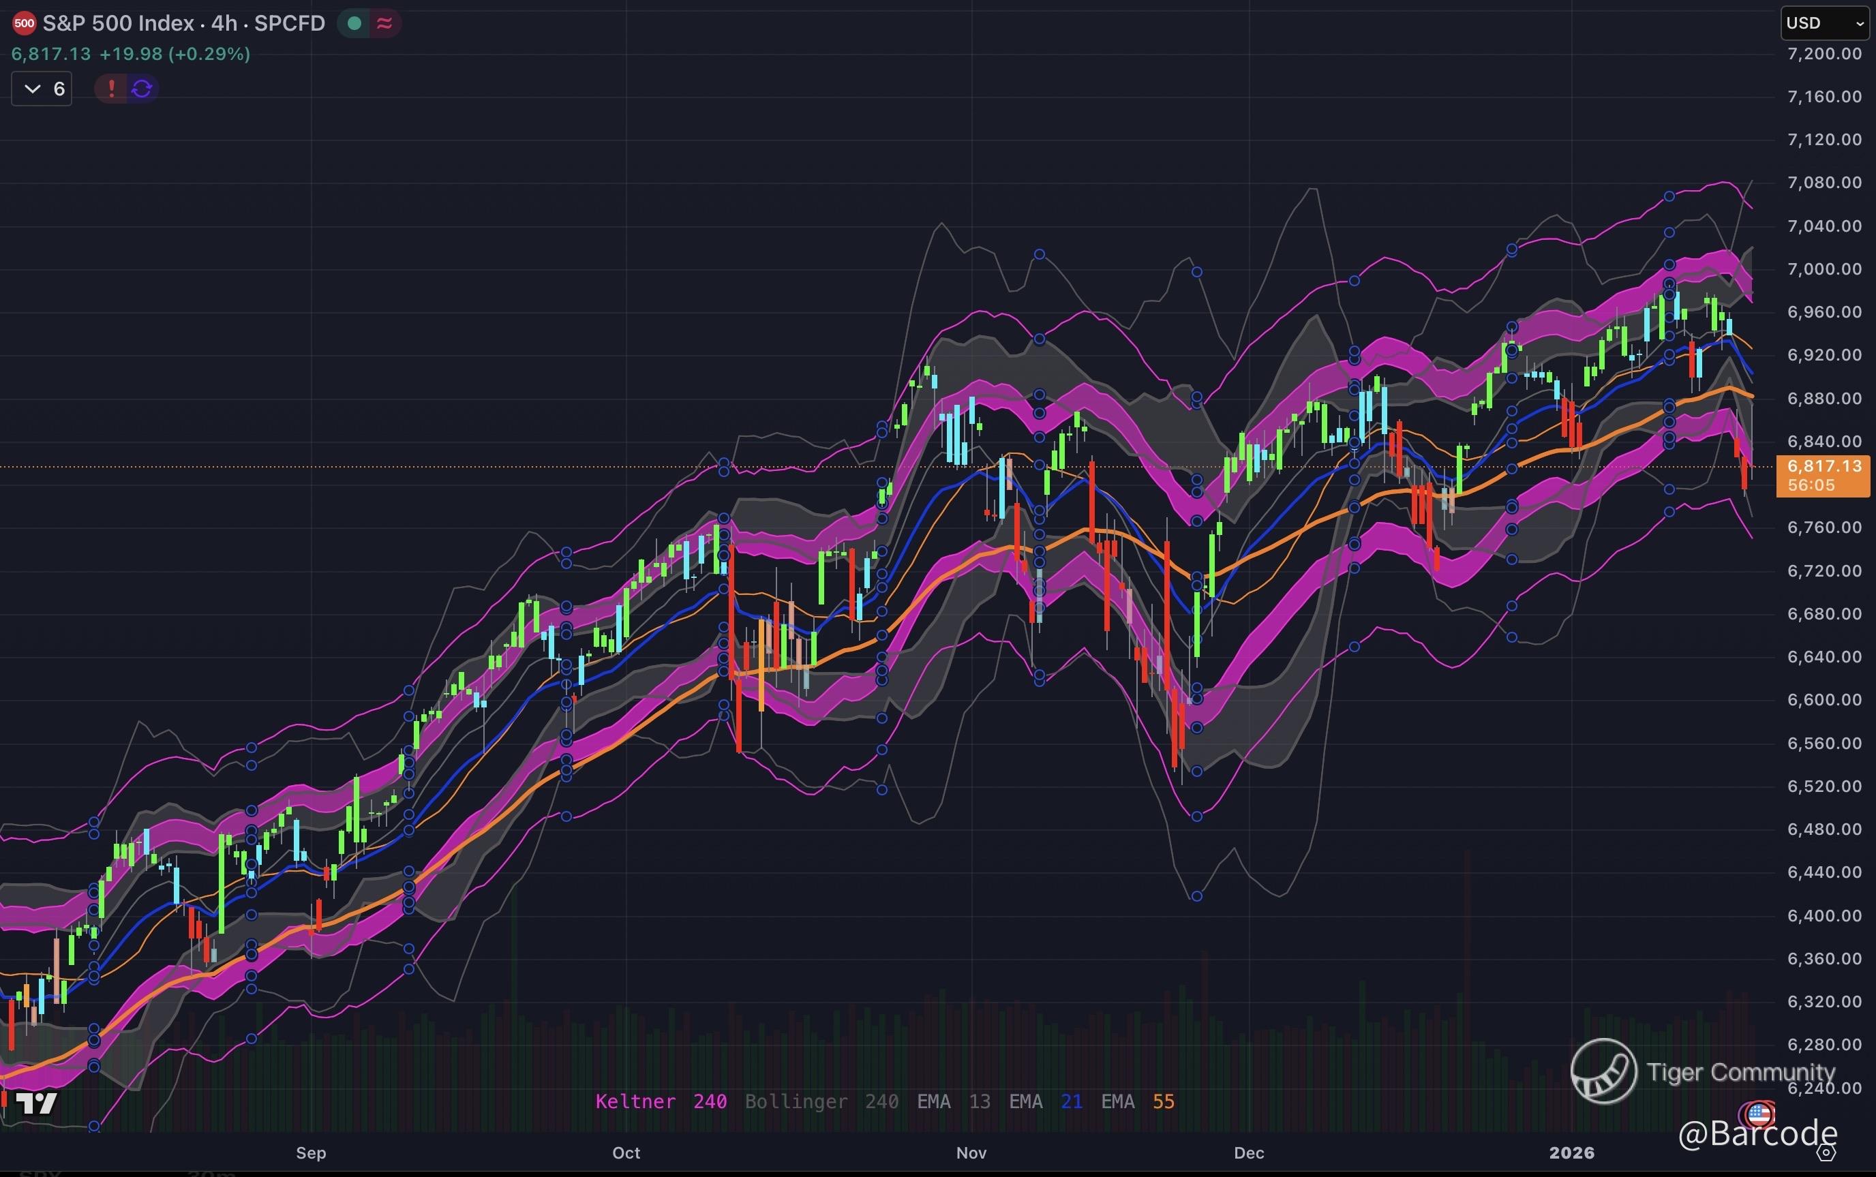Click the orange 6,817.13 current price tag

[1823, 475]
